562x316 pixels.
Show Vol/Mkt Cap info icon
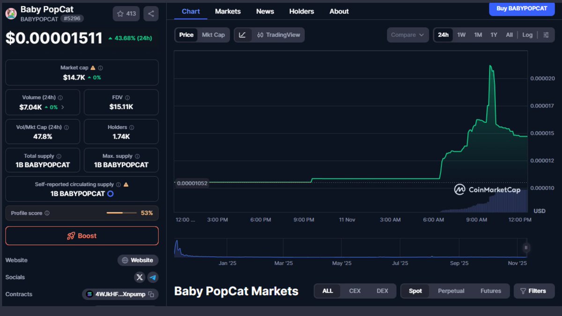point(66,127)
